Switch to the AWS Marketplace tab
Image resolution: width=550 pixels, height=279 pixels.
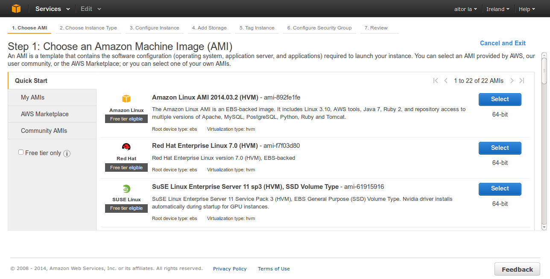coord(45,114)
